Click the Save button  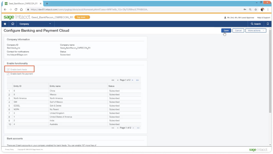coord(226,31)
